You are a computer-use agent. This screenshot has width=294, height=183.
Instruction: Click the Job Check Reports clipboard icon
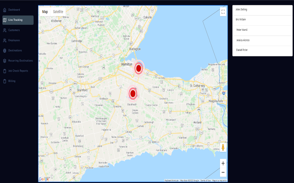(4, 71)
